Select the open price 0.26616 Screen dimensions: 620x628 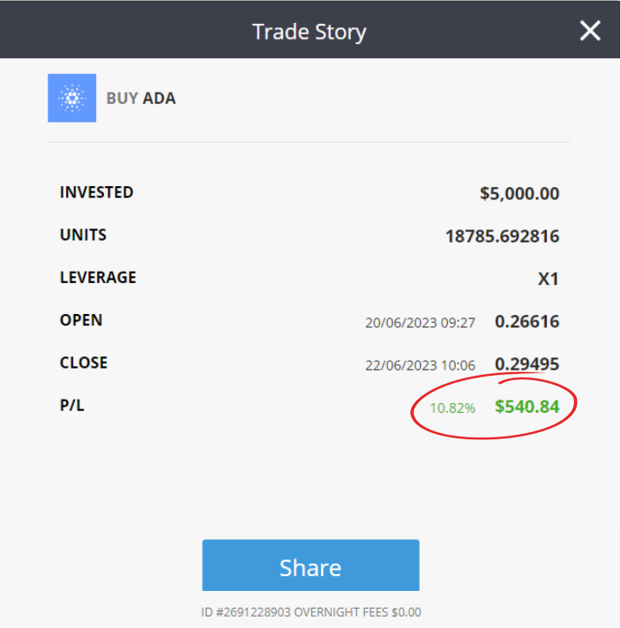click(527, 321)
